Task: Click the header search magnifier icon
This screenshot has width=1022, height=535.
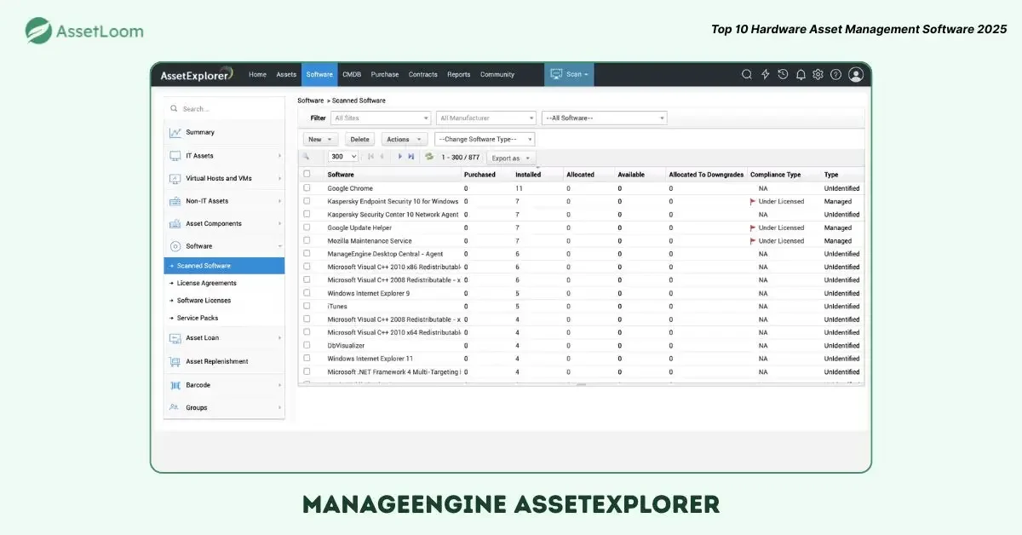Action: pos(746,75)
